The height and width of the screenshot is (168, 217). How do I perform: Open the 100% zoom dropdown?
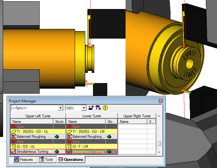click(83, 108)
